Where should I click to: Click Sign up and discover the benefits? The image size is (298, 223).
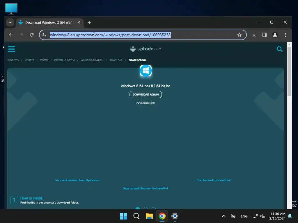point(146,188)
